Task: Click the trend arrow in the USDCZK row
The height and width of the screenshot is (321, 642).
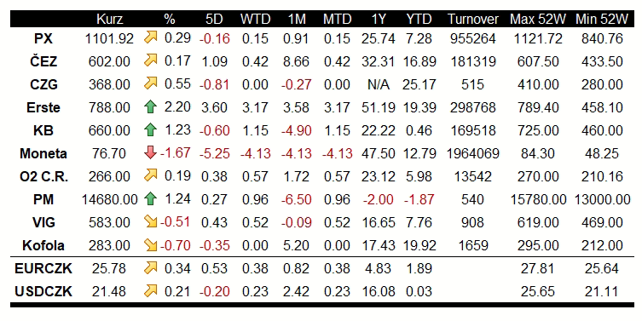Action: tap(151, 290)
